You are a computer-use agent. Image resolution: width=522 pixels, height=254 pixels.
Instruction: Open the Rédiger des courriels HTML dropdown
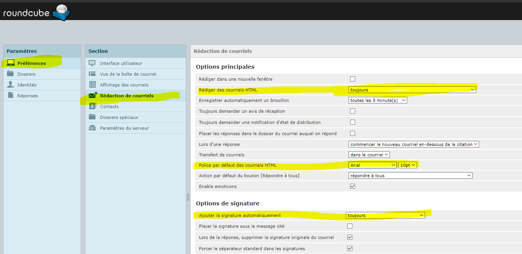[x=412, y=90]
